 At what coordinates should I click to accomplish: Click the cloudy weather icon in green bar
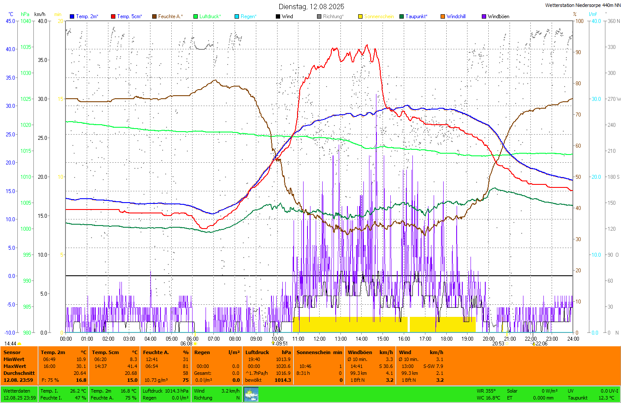point(251,394)
